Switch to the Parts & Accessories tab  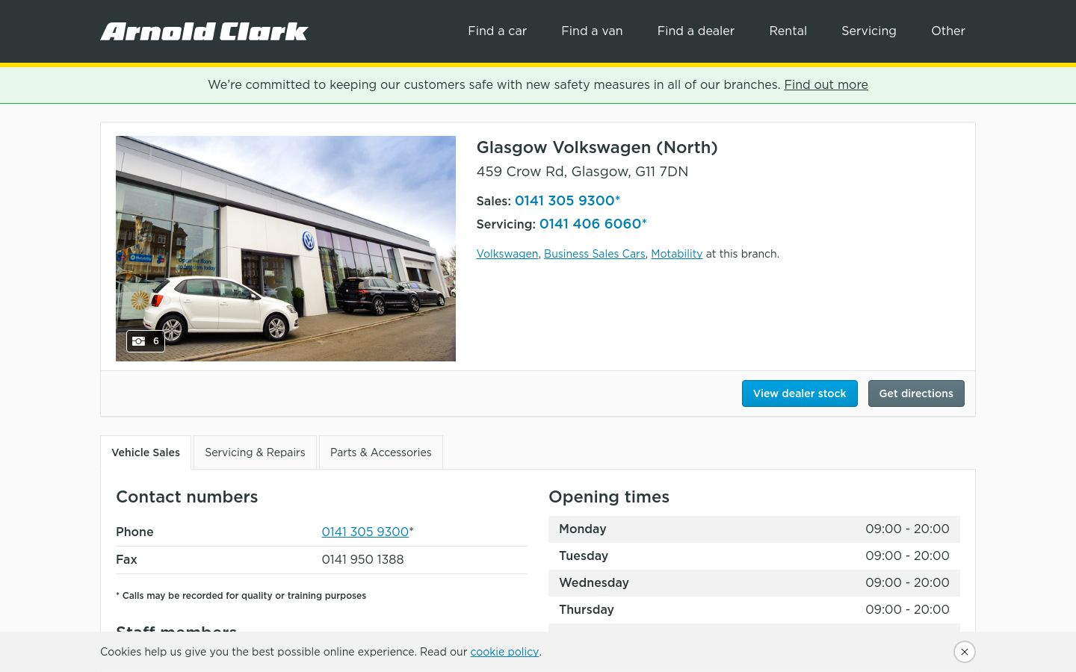point(380,452)
